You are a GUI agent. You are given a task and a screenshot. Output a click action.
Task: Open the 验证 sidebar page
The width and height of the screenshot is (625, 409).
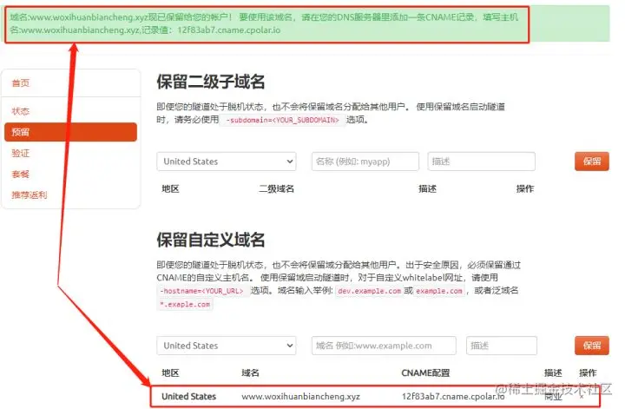(21, 153)
